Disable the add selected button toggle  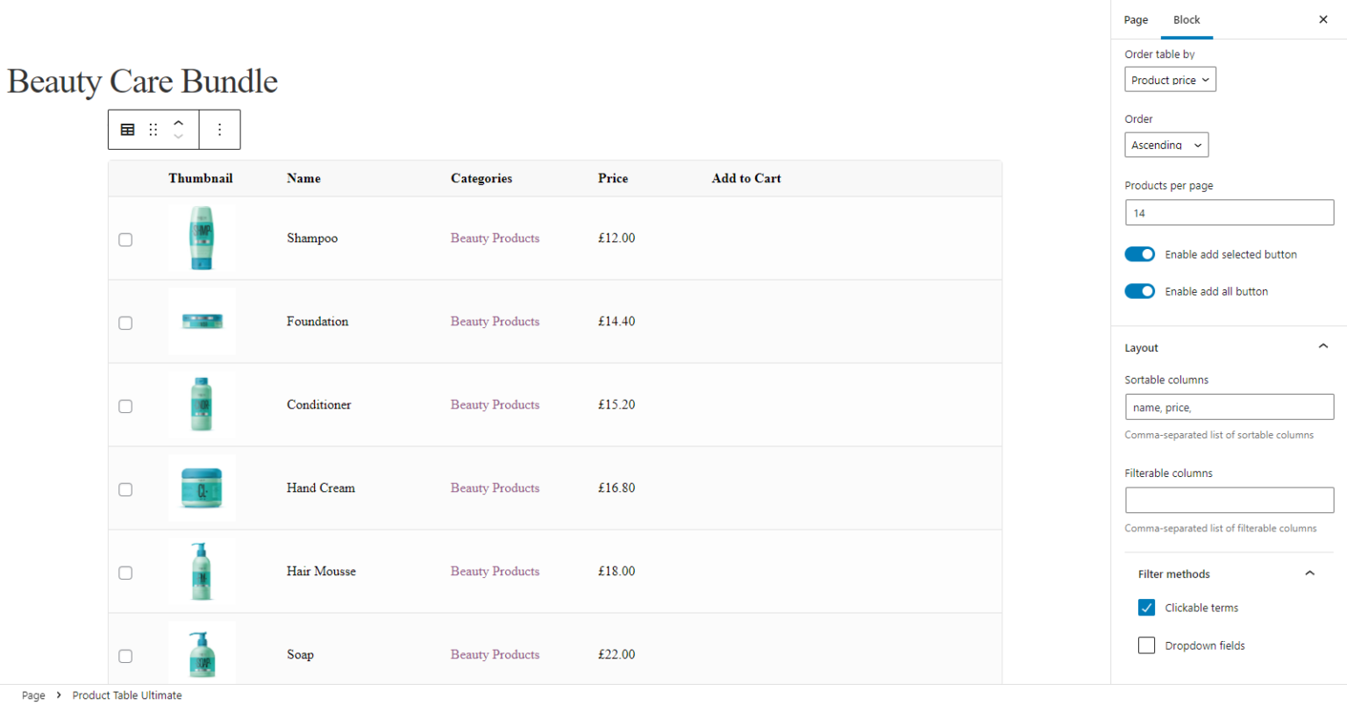coord(1140,253)
